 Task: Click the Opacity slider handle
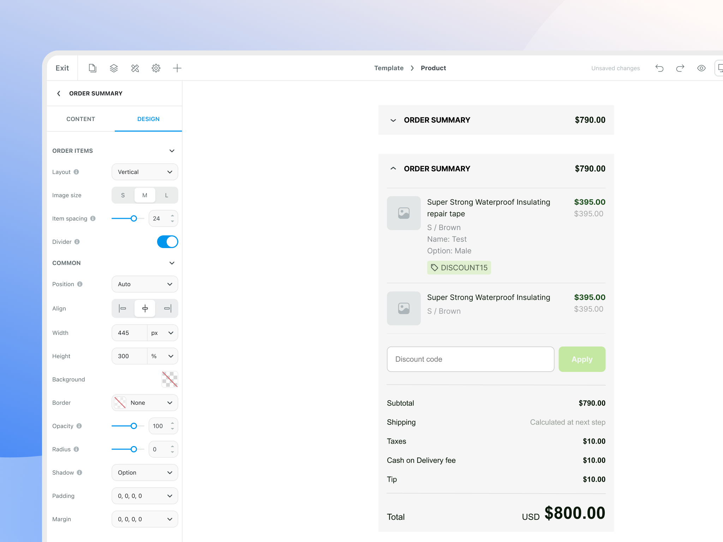133,426
